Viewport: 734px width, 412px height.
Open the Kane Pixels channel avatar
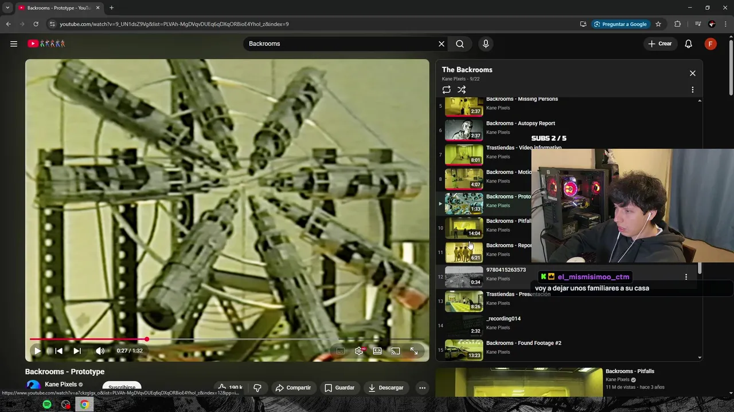pos(33,387)
